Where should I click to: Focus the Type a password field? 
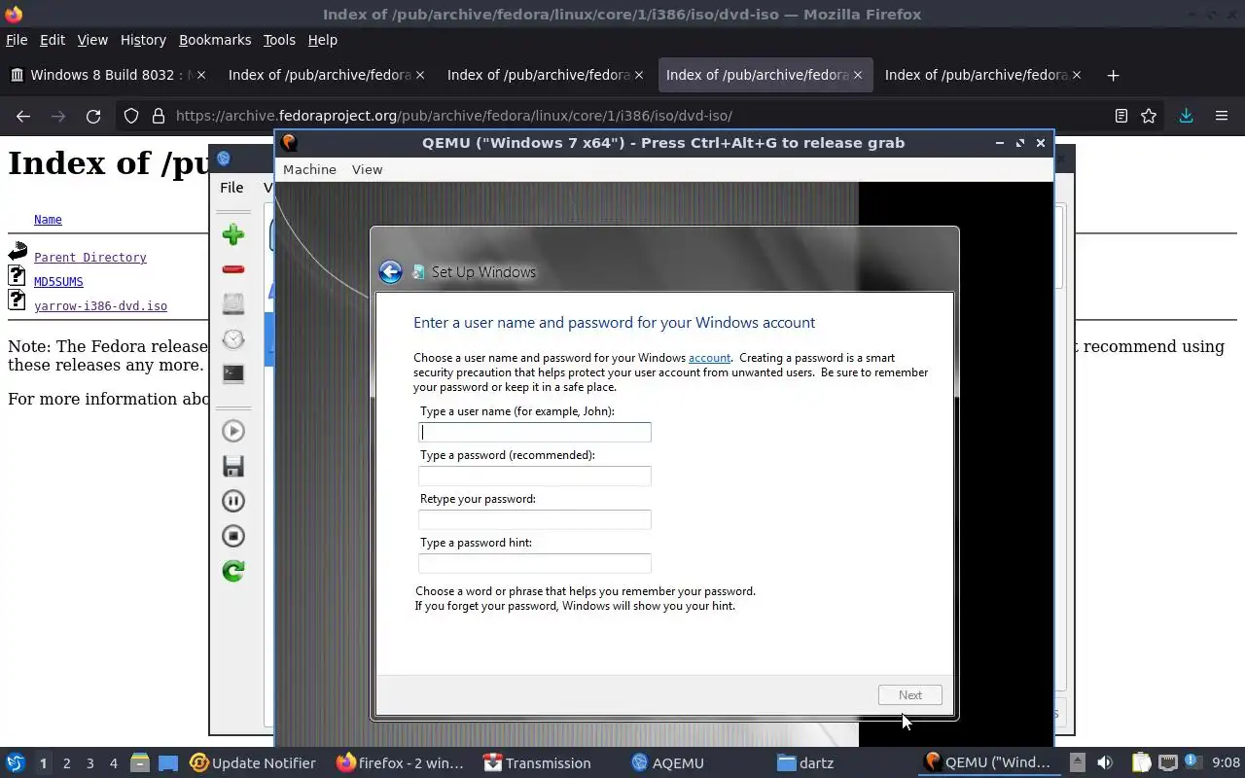coord(535,476)
